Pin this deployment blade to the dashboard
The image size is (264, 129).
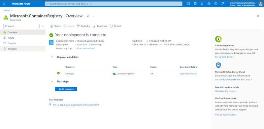click(x=88, y=16)
